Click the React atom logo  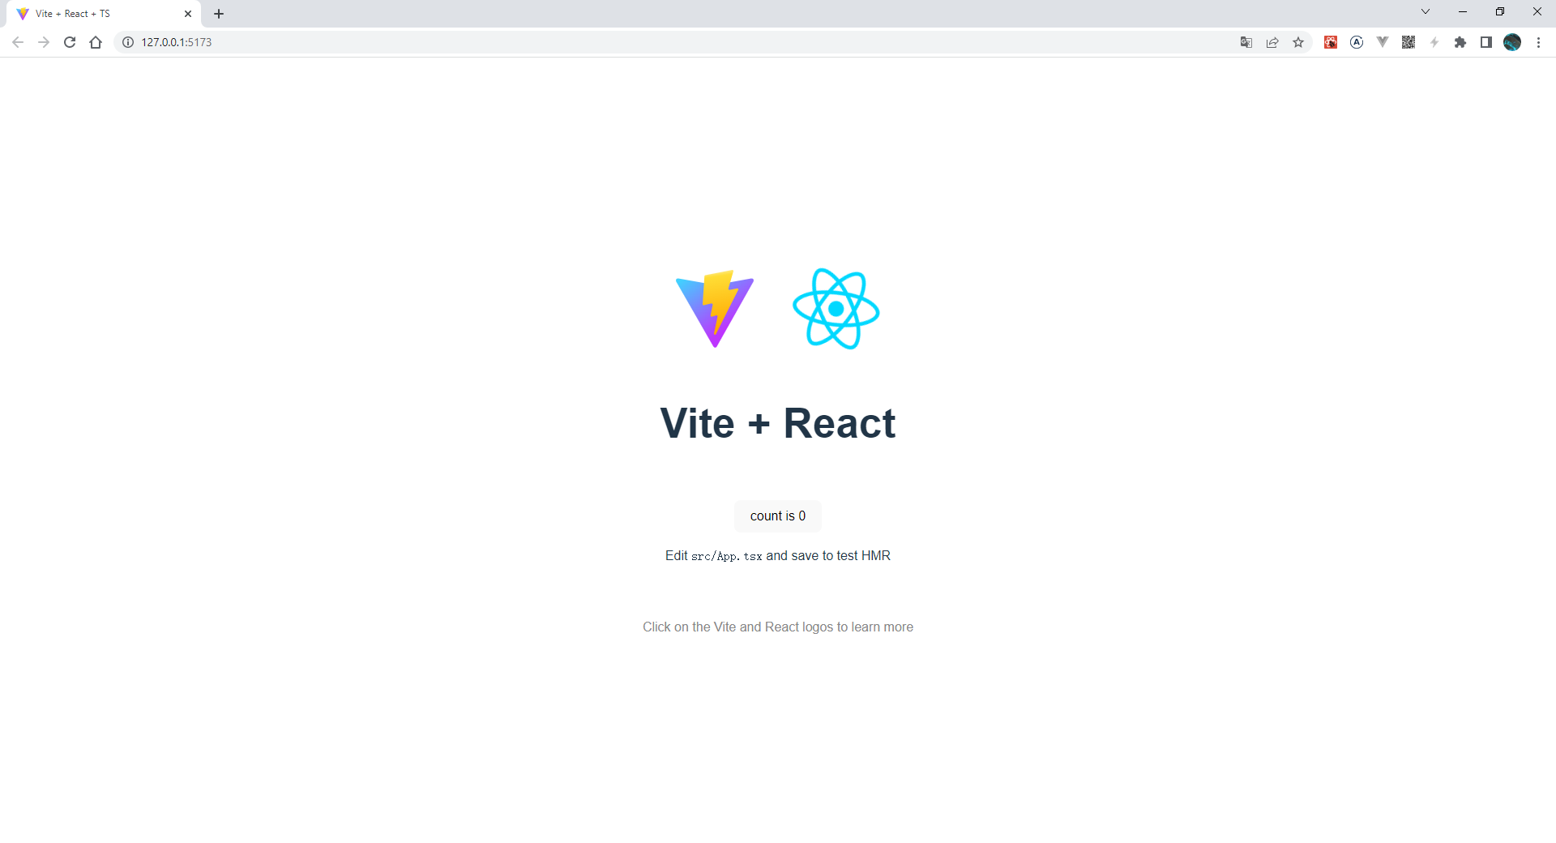(x=836, y=309)
